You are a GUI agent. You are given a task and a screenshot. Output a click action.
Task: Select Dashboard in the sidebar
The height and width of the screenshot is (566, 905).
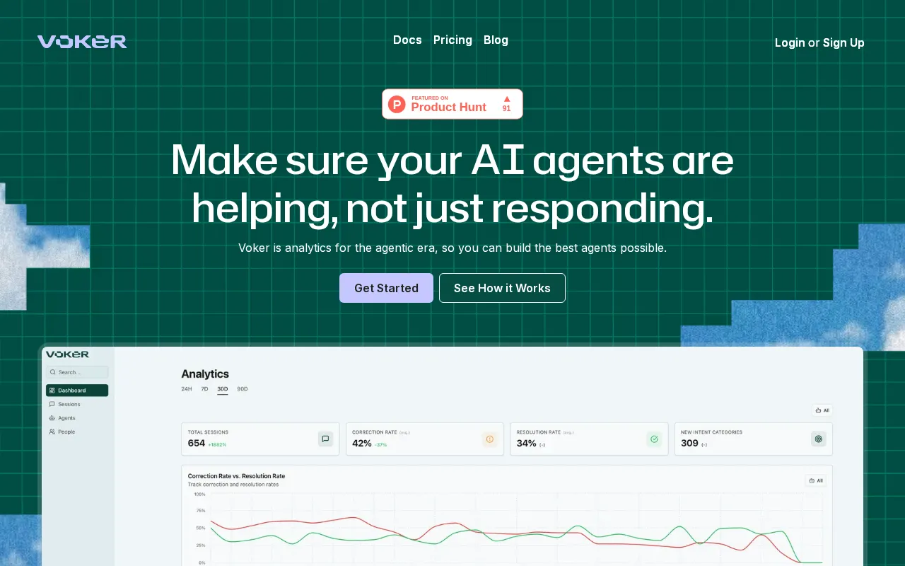[x=77, y=391]
